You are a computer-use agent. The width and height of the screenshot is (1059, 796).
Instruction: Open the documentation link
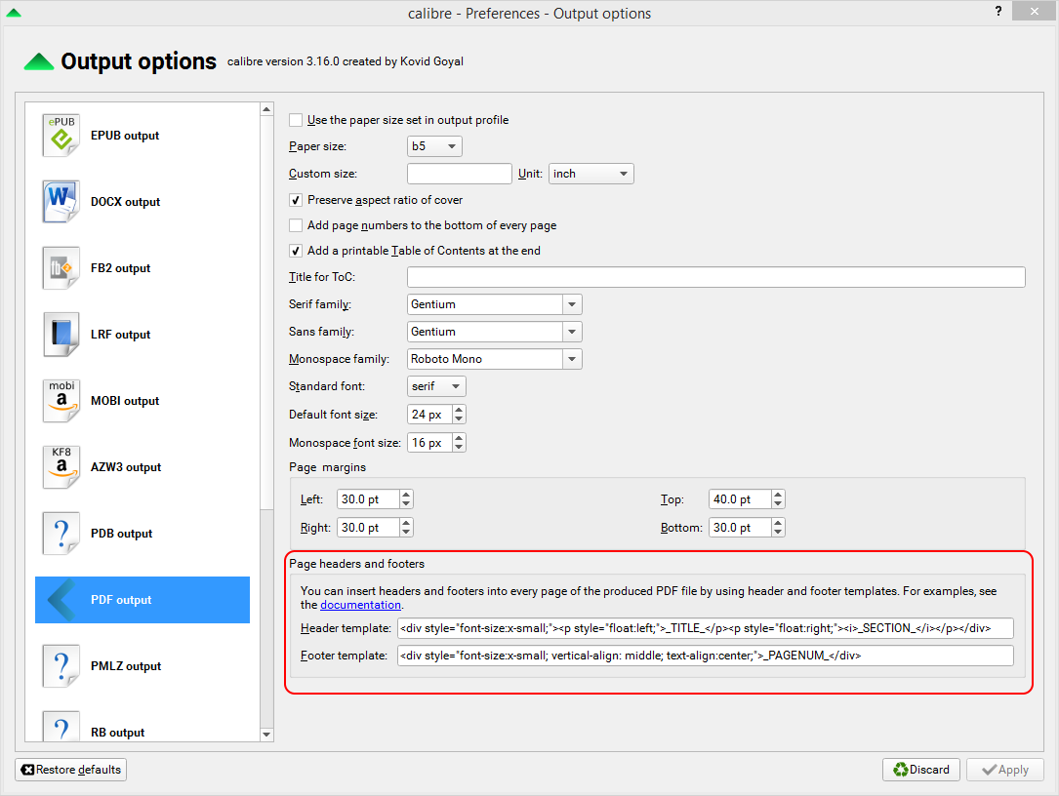click(x=360, y=606)
